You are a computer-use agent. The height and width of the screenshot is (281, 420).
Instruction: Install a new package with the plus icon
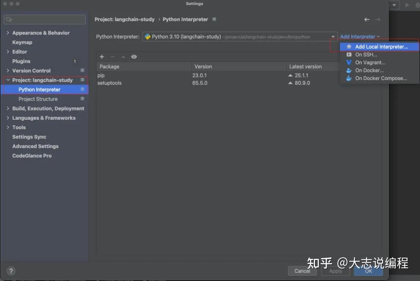pyautogui.click(x=101, y=57)
